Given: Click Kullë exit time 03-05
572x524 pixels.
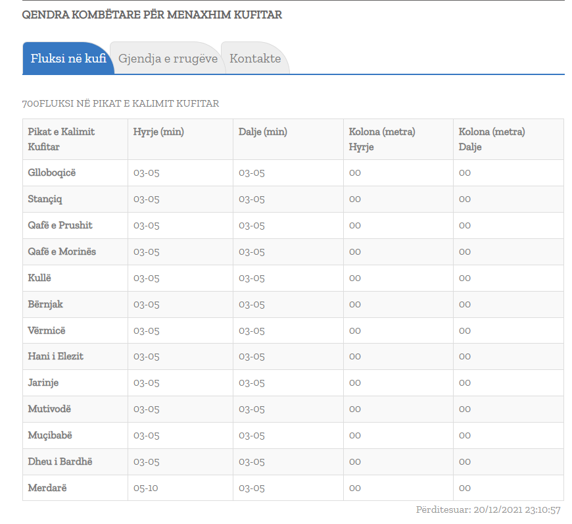Looking at the screenshot, I should (252, 278).
